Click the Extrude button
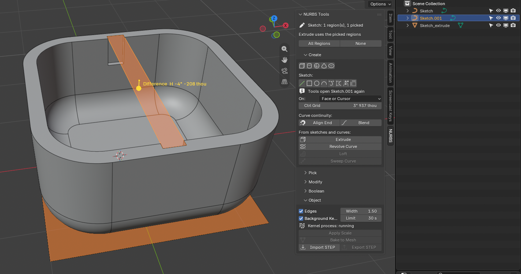The image size is (521, 274). [340, 140]
